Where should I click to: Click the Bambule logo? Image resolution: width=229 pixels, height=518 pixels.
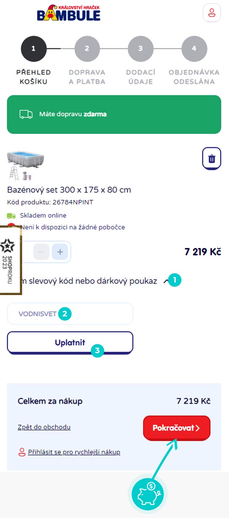click(69, 13)
